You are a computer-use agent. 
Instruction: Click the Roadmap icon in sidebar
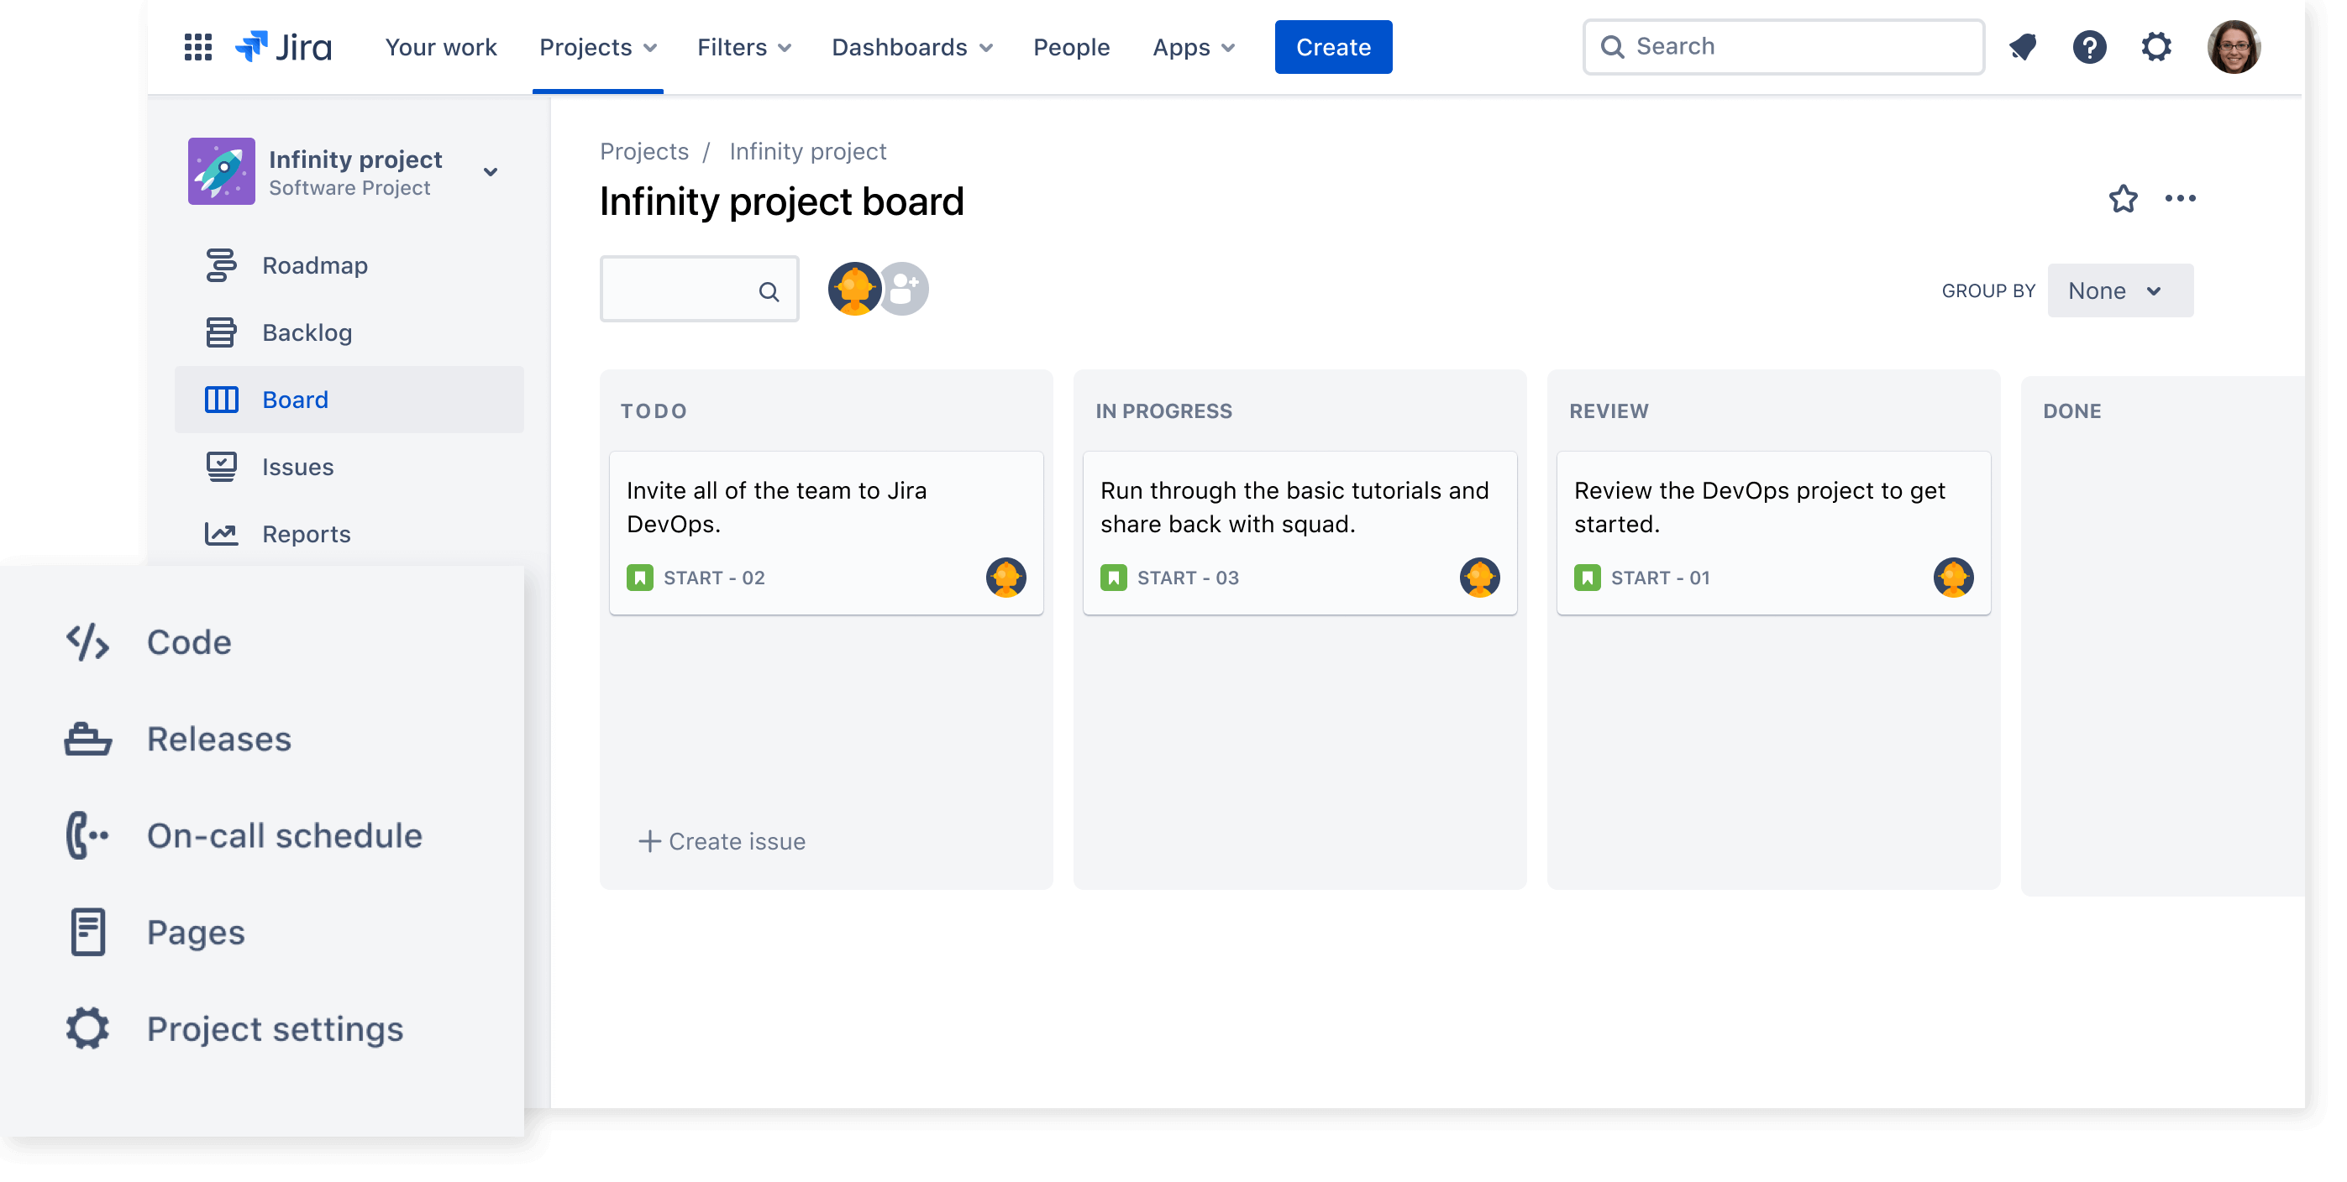tap(223, 264)
